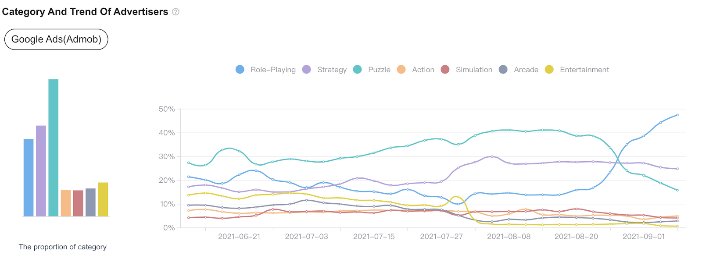Viewport: 702px width, 255px height.
Task: Click the last Role-Playing data point
Action: (x=677, y=115)
